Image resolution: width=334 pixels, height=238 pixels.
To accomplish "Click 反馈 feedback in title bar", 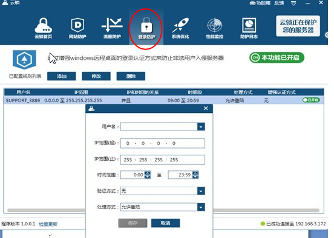I will (x=279, y=3).
